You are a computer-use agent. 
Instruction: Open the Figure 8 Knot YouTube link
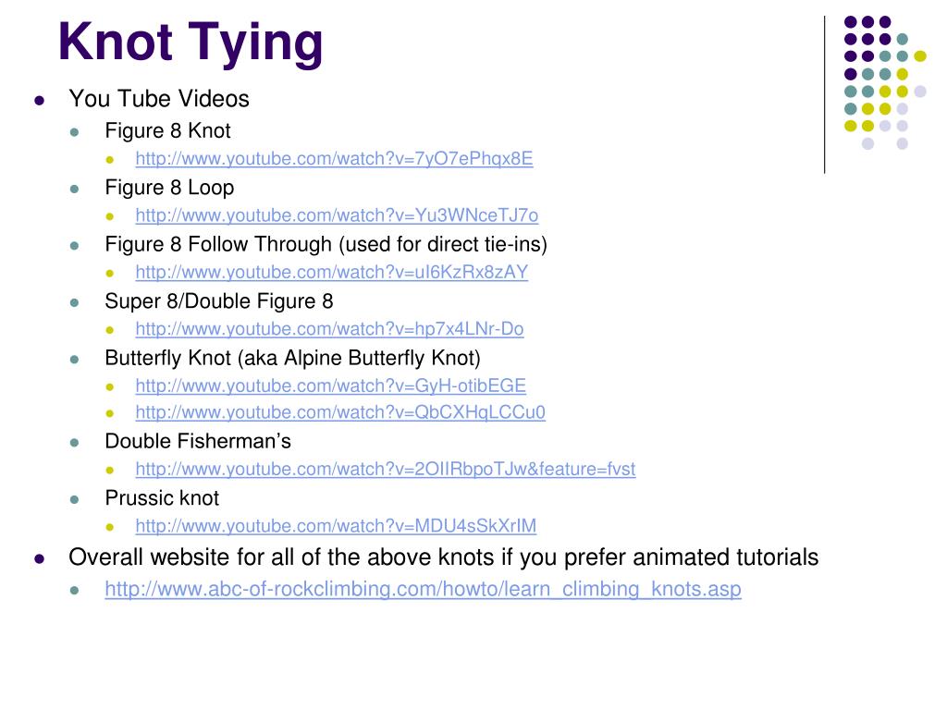[334, 159]
